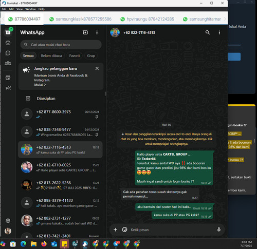Open Sticky Notes from the taskbar
Screen dimensions: 257x249
click(64, 244)
